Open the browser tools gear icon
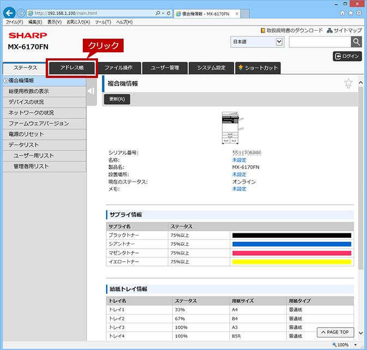 tap(359, 13)
